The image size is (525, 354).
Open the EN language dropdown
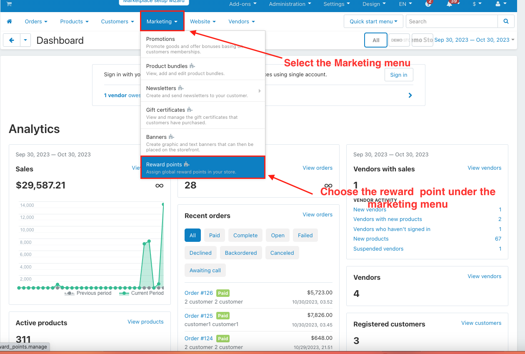point(405,4)
